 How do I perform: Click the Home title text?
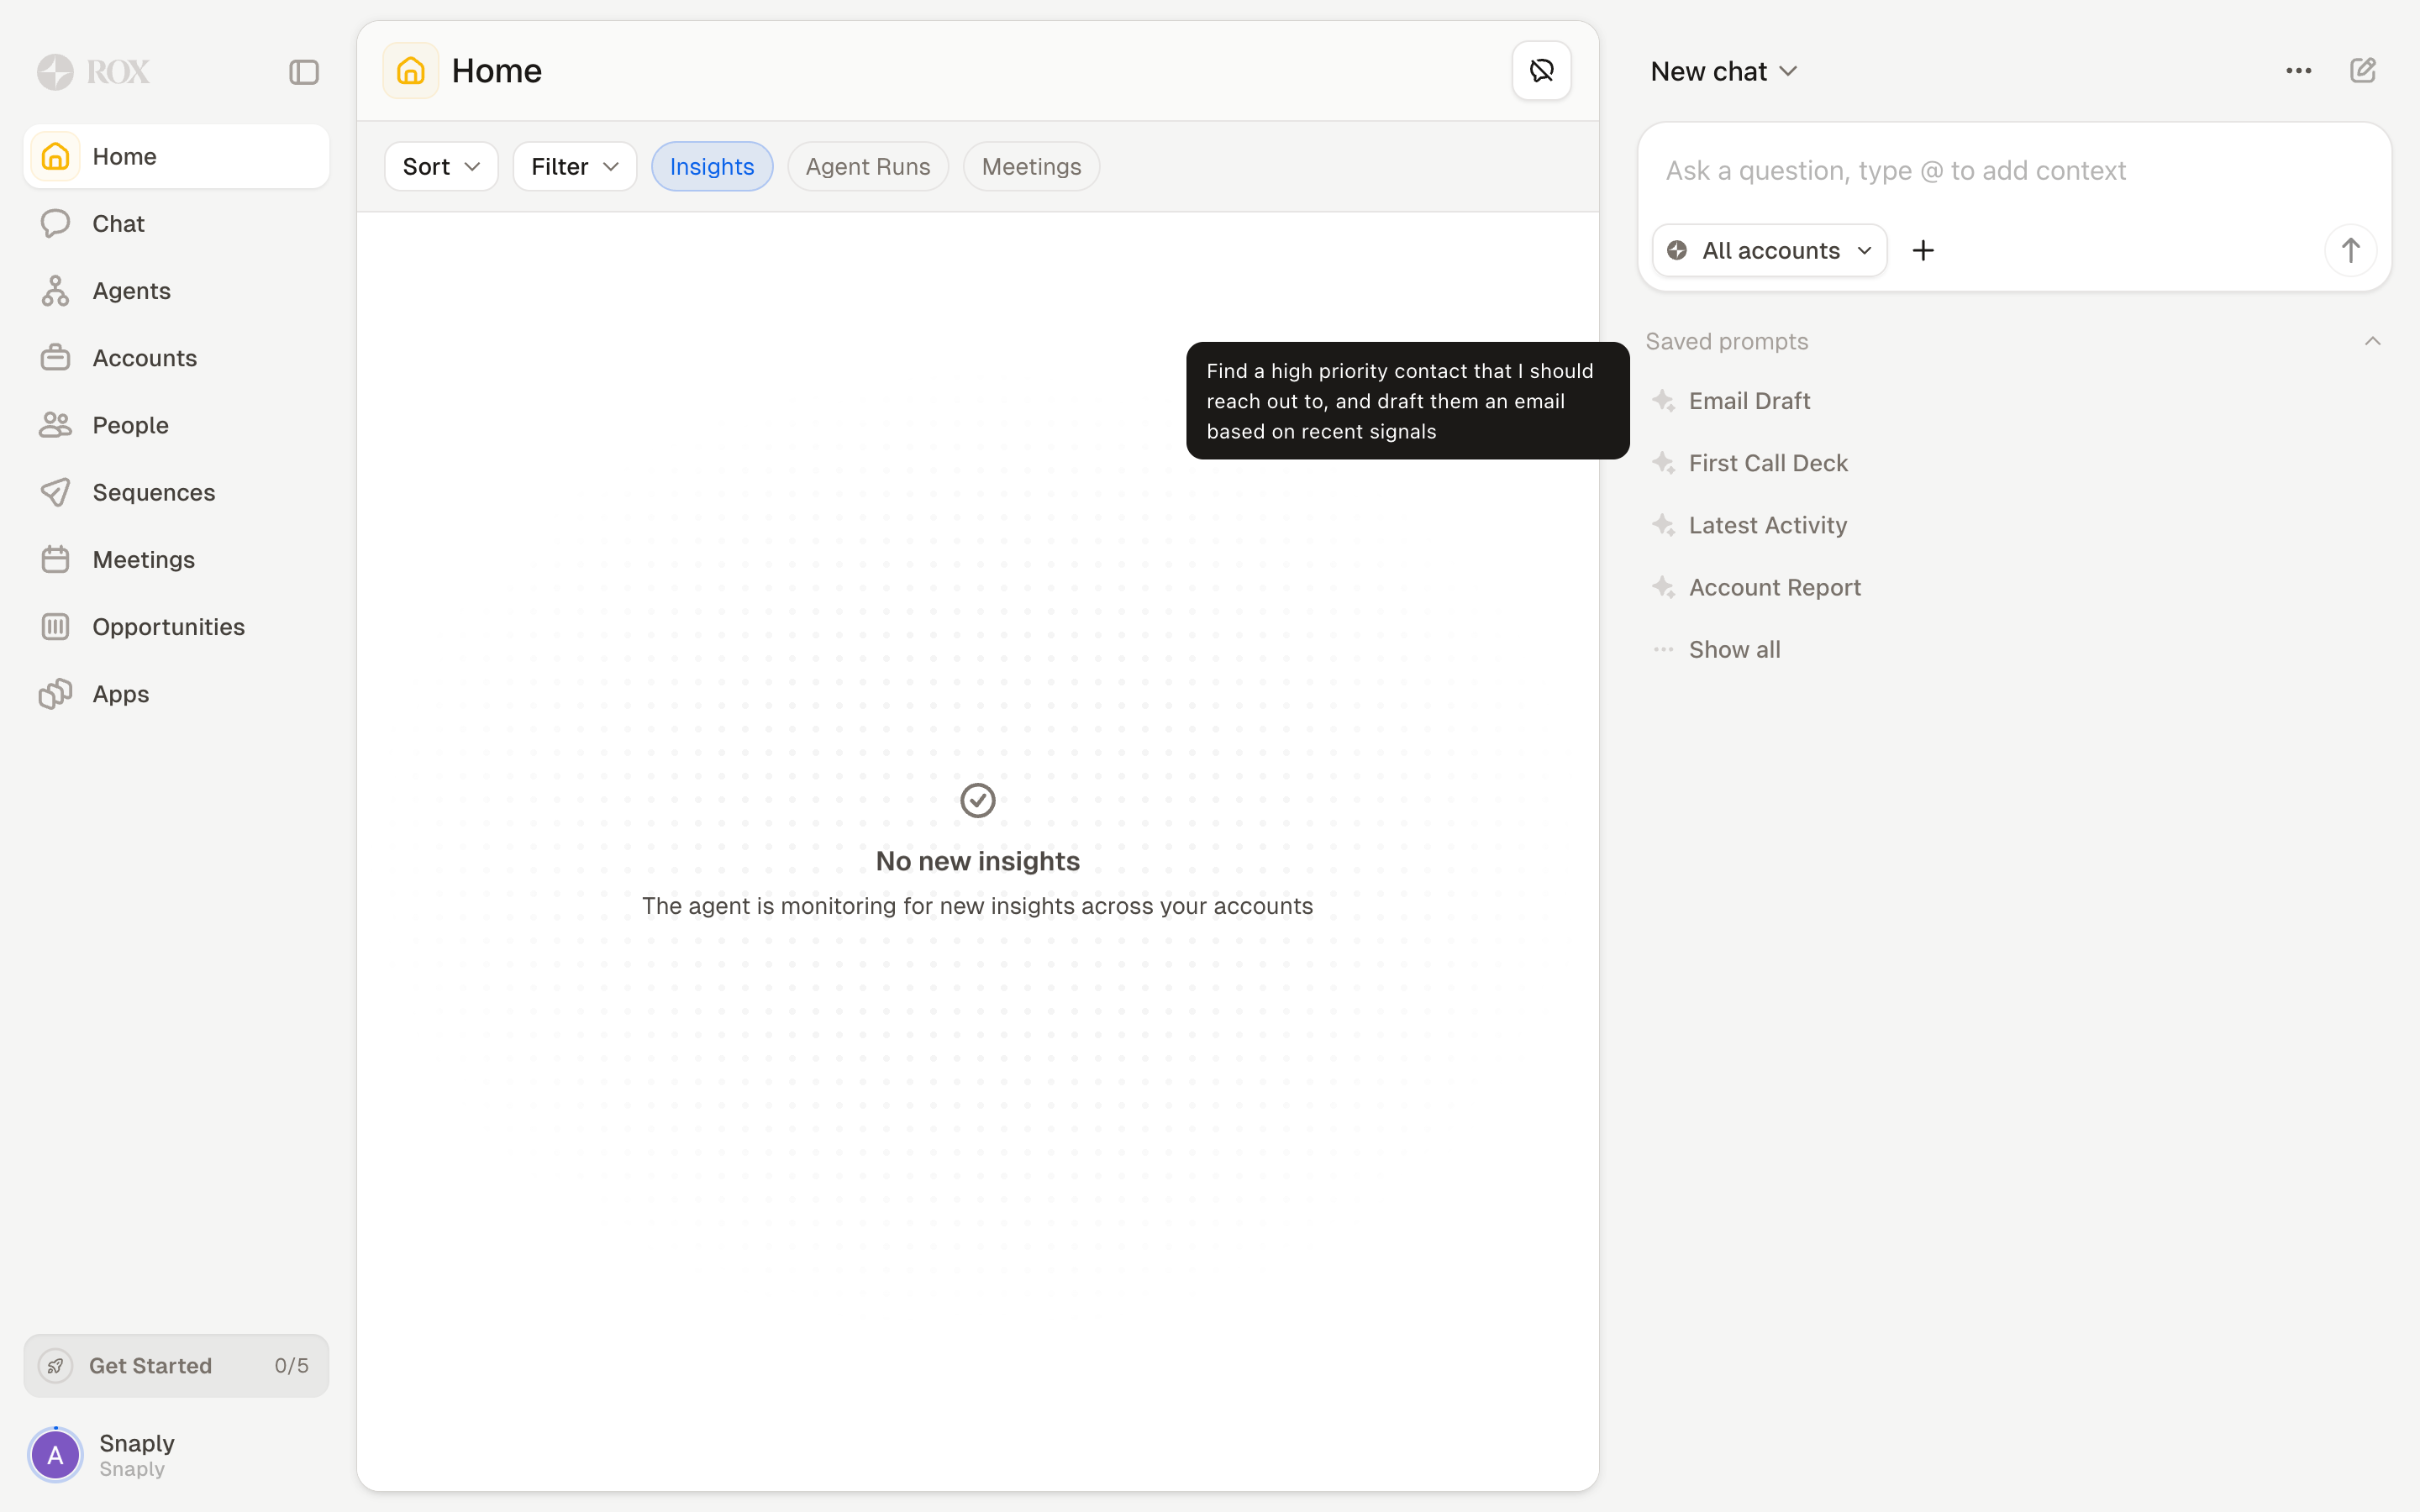pos(497,71)
